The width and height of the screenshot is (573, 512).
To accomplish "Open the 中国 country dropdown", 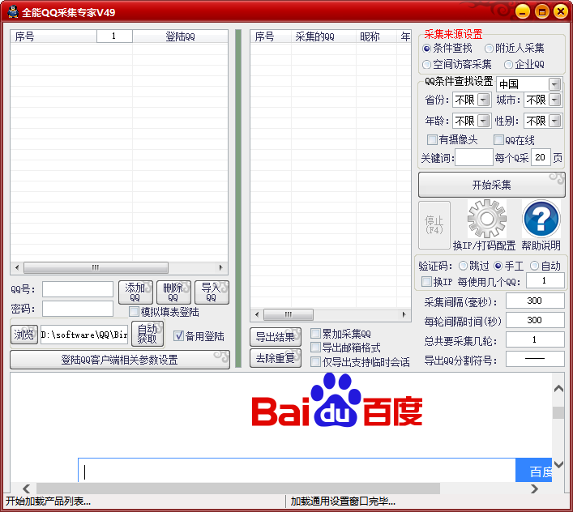I will point(554,84).
